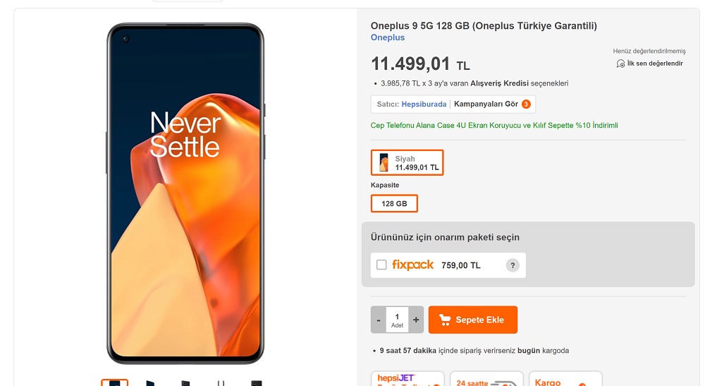Click the orange campaign count badge
Image resolution: width=705 pixels, height=386 pixels.
(526, 104)
